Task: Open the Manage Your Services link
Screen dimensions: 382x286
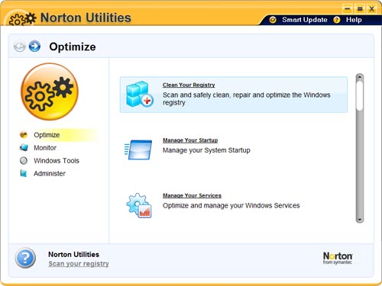Action: (192, 195)
